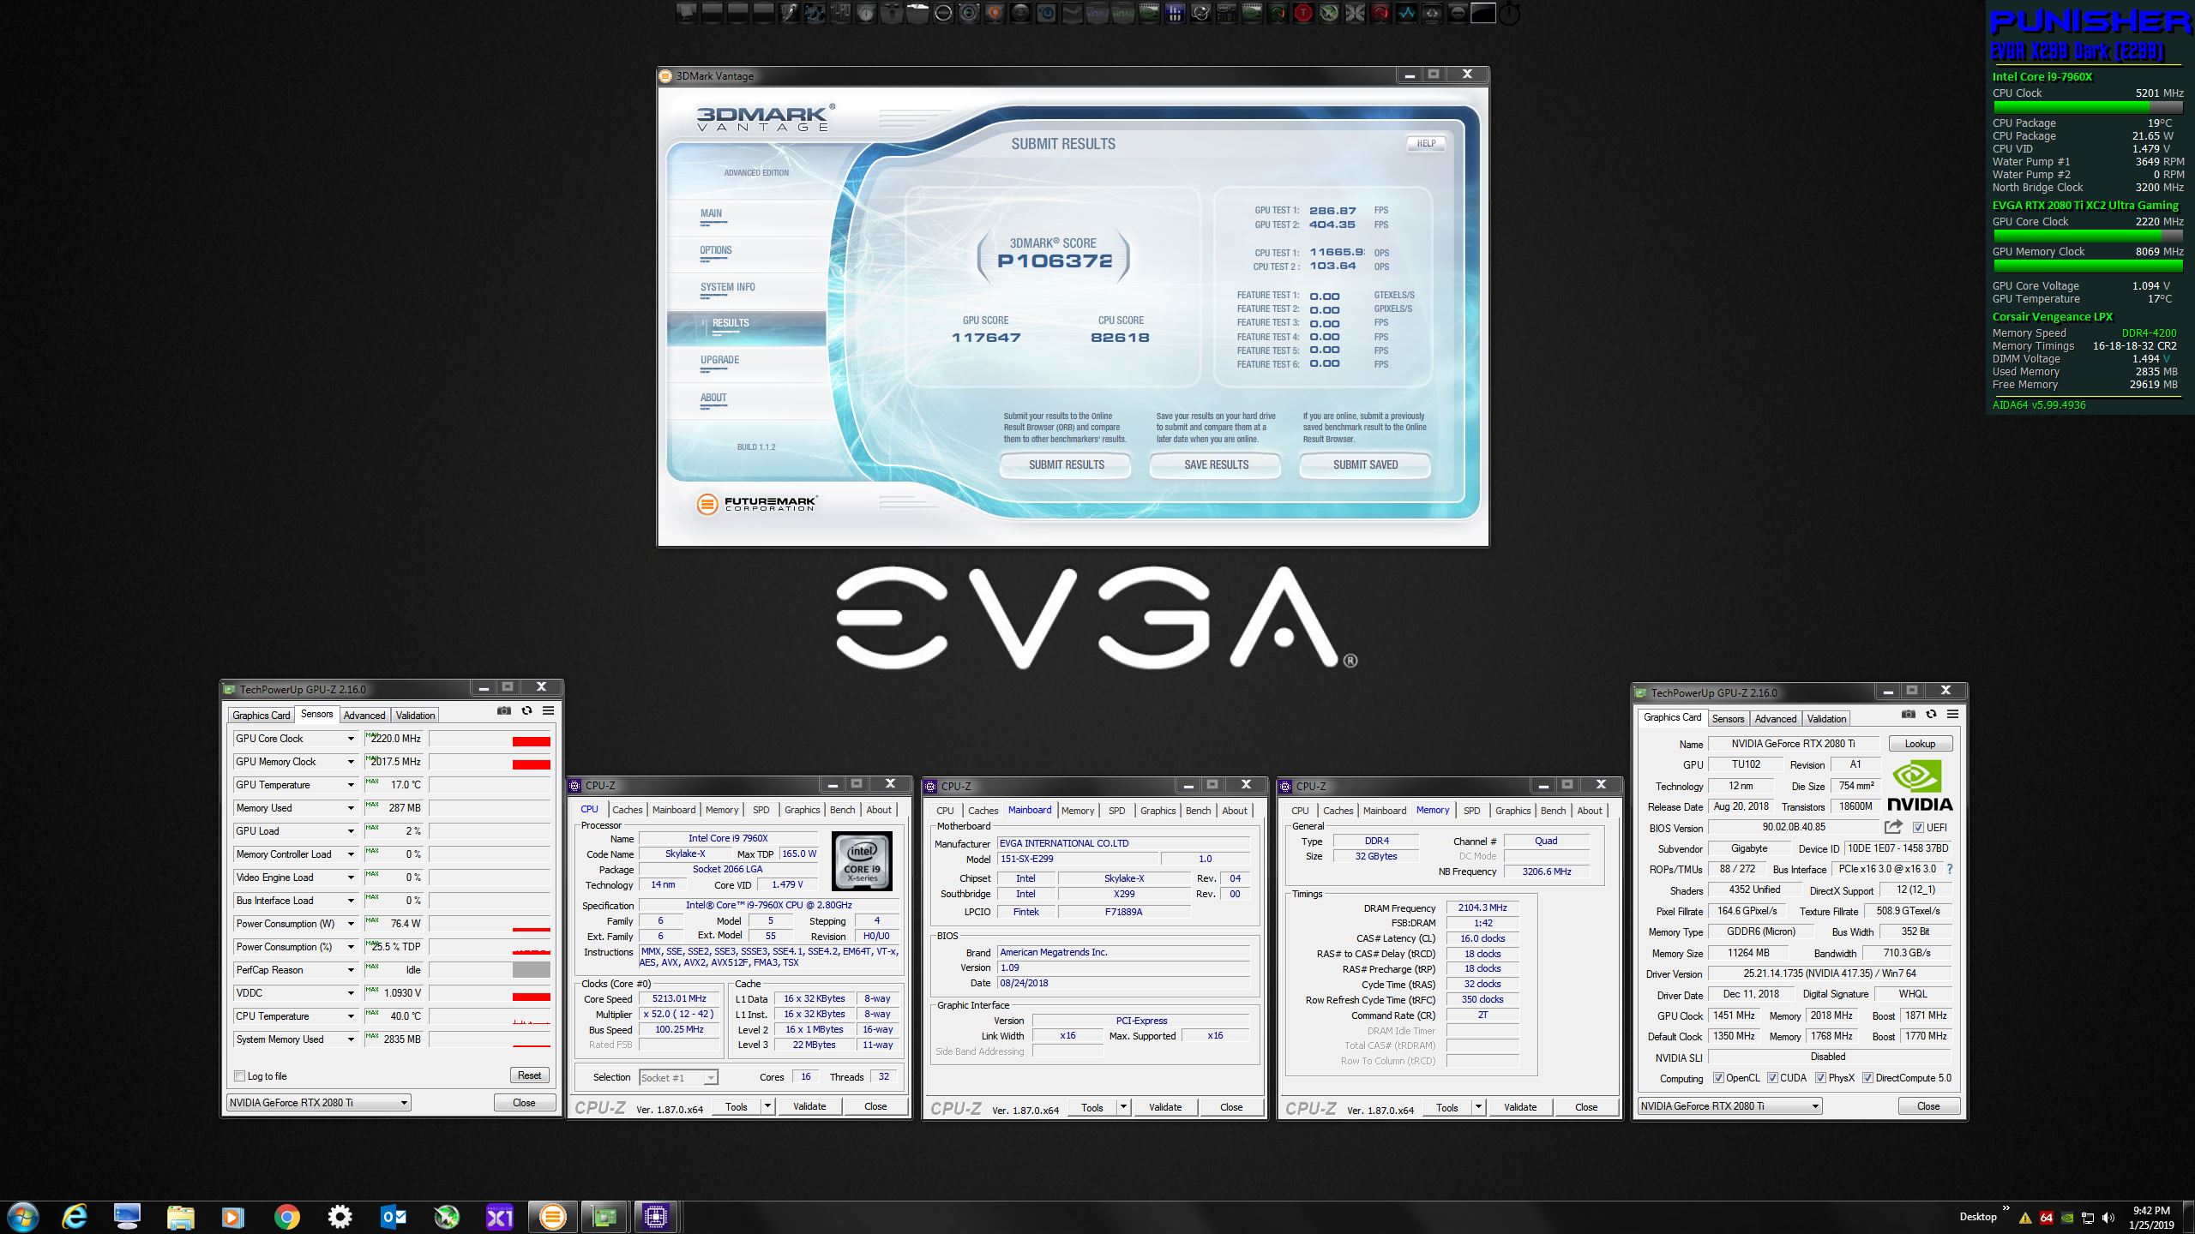Toggle the CUDA checkbox
Screen dimensions: 2195x1234
tap(1772, 1078)
